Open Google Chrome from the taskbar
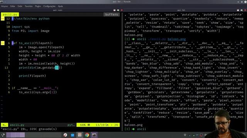The width and height of the screenshot is (247, 138). click(x=87, y=135)
